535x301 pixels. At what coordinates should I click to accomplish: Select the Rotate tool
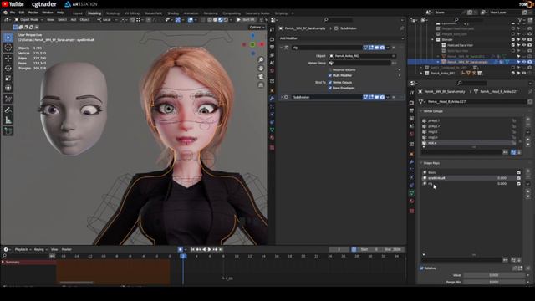point(8,69)
